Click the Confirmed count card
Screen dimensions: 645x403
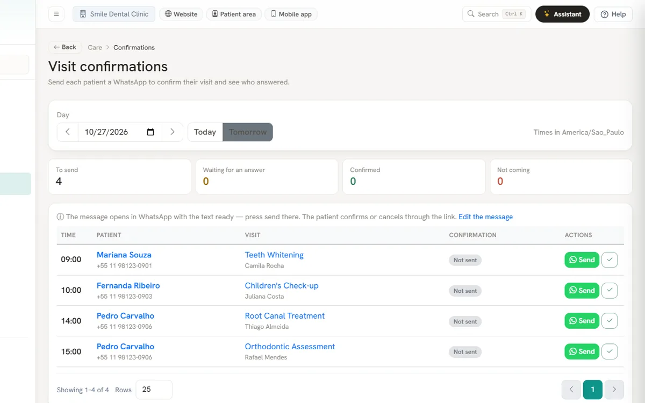click(x=414, y=176)
